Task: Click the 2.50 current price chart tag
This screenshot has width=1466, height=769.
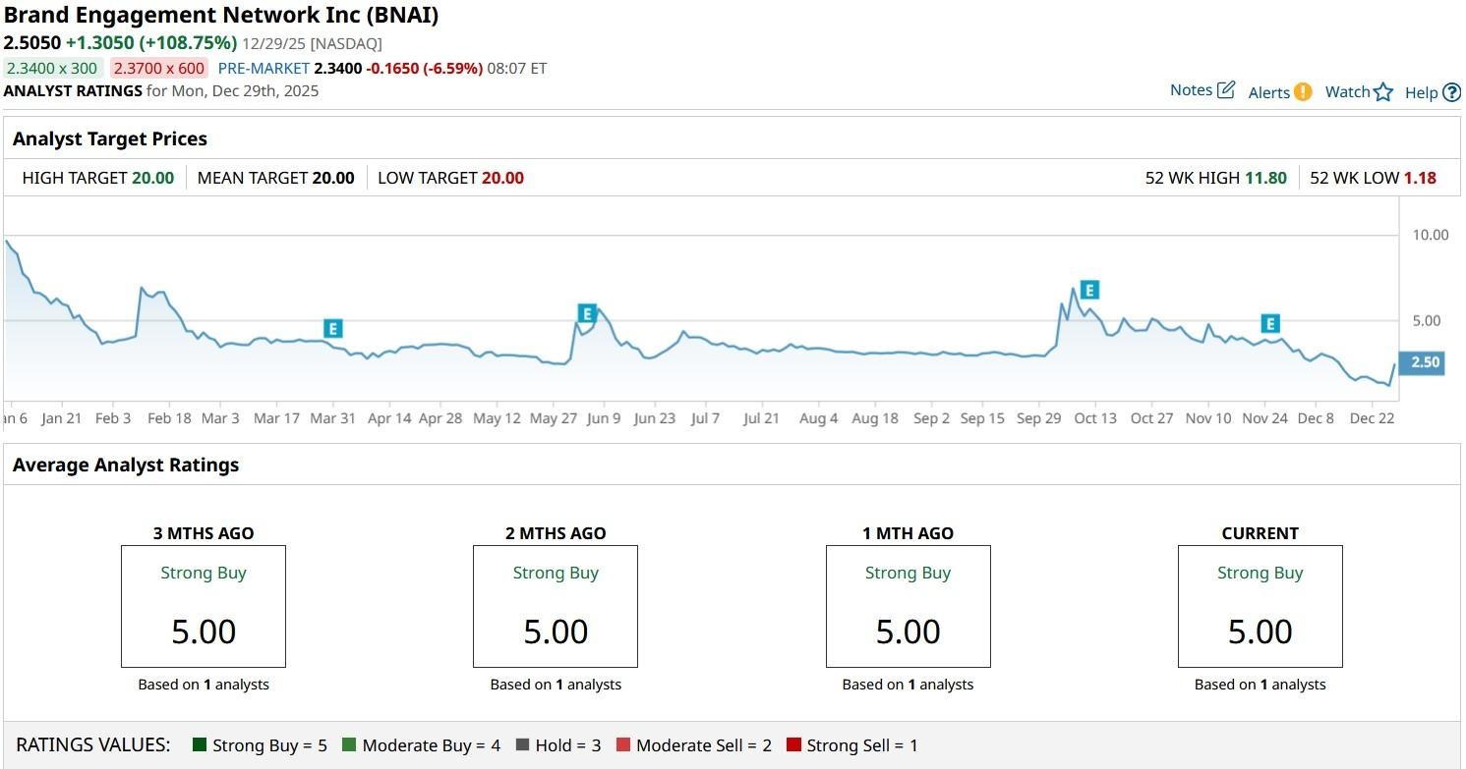Action: click(x=1423, y=362)
